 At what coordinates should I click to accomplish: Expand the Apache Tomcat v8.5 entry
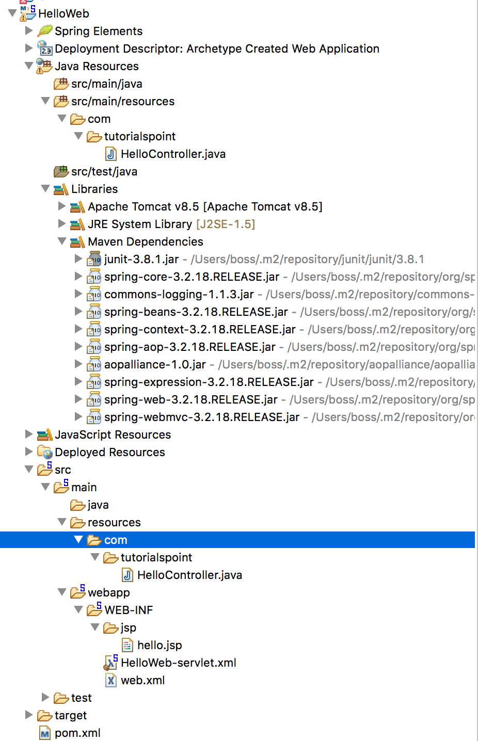click(62, 206)
